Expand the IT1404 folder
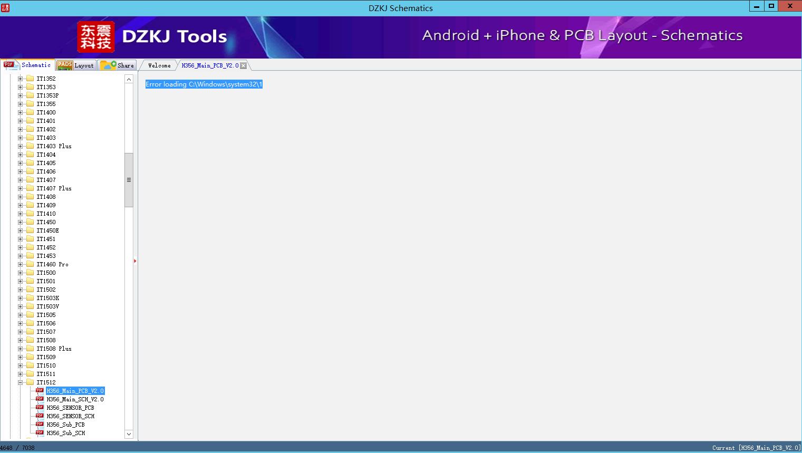802x453 pixels. (21, 155)
